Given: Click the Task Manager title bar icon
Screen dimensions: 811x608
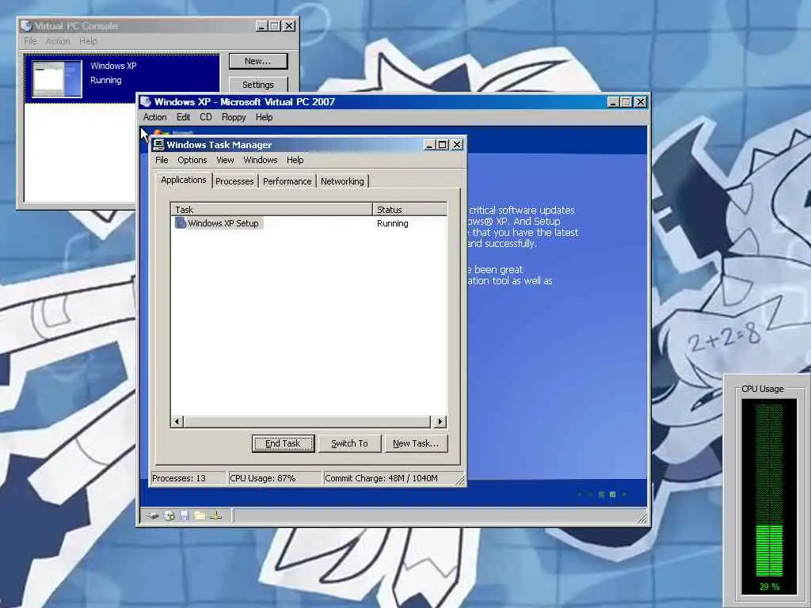Looking at the screenshot, I should (x=158, y=145).
